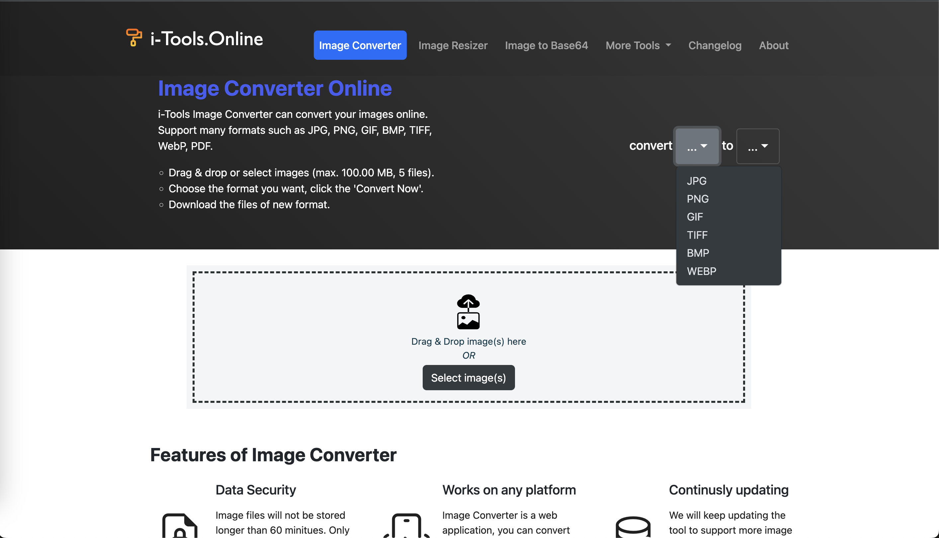This screenshot has height=538, width=939.
Task: Open Image to Base64 tool
Action: [546, 45]
